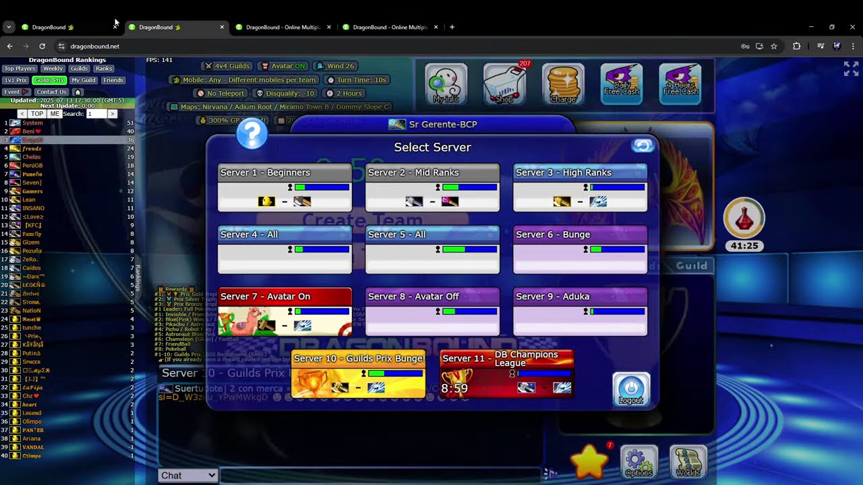The image size is (863, 485).
Task: Click the browser reload icon
Action: [x=42, y=46]
